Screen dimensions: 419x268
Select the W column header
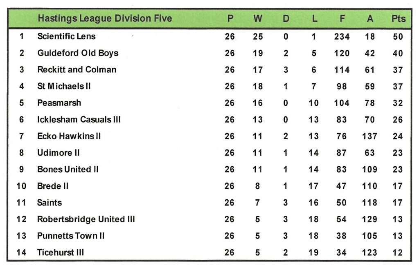(258, 19)
